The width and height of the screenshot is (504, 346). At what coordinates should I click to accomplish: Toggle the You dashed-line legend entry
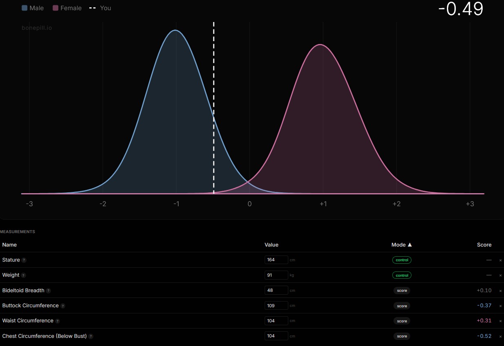pyautogui.click(x=100, y=8)
